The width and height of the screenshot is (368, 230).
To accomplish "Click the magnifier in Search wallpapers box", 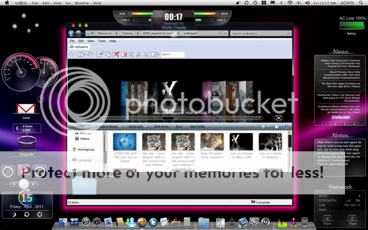I will (x=289, y=33).
